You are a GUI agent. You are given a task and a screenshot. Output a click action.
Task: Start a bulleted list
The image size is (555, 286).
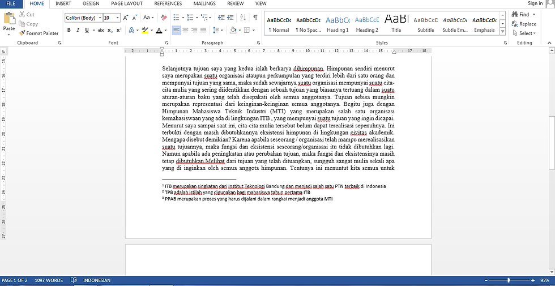click(176, 18)
